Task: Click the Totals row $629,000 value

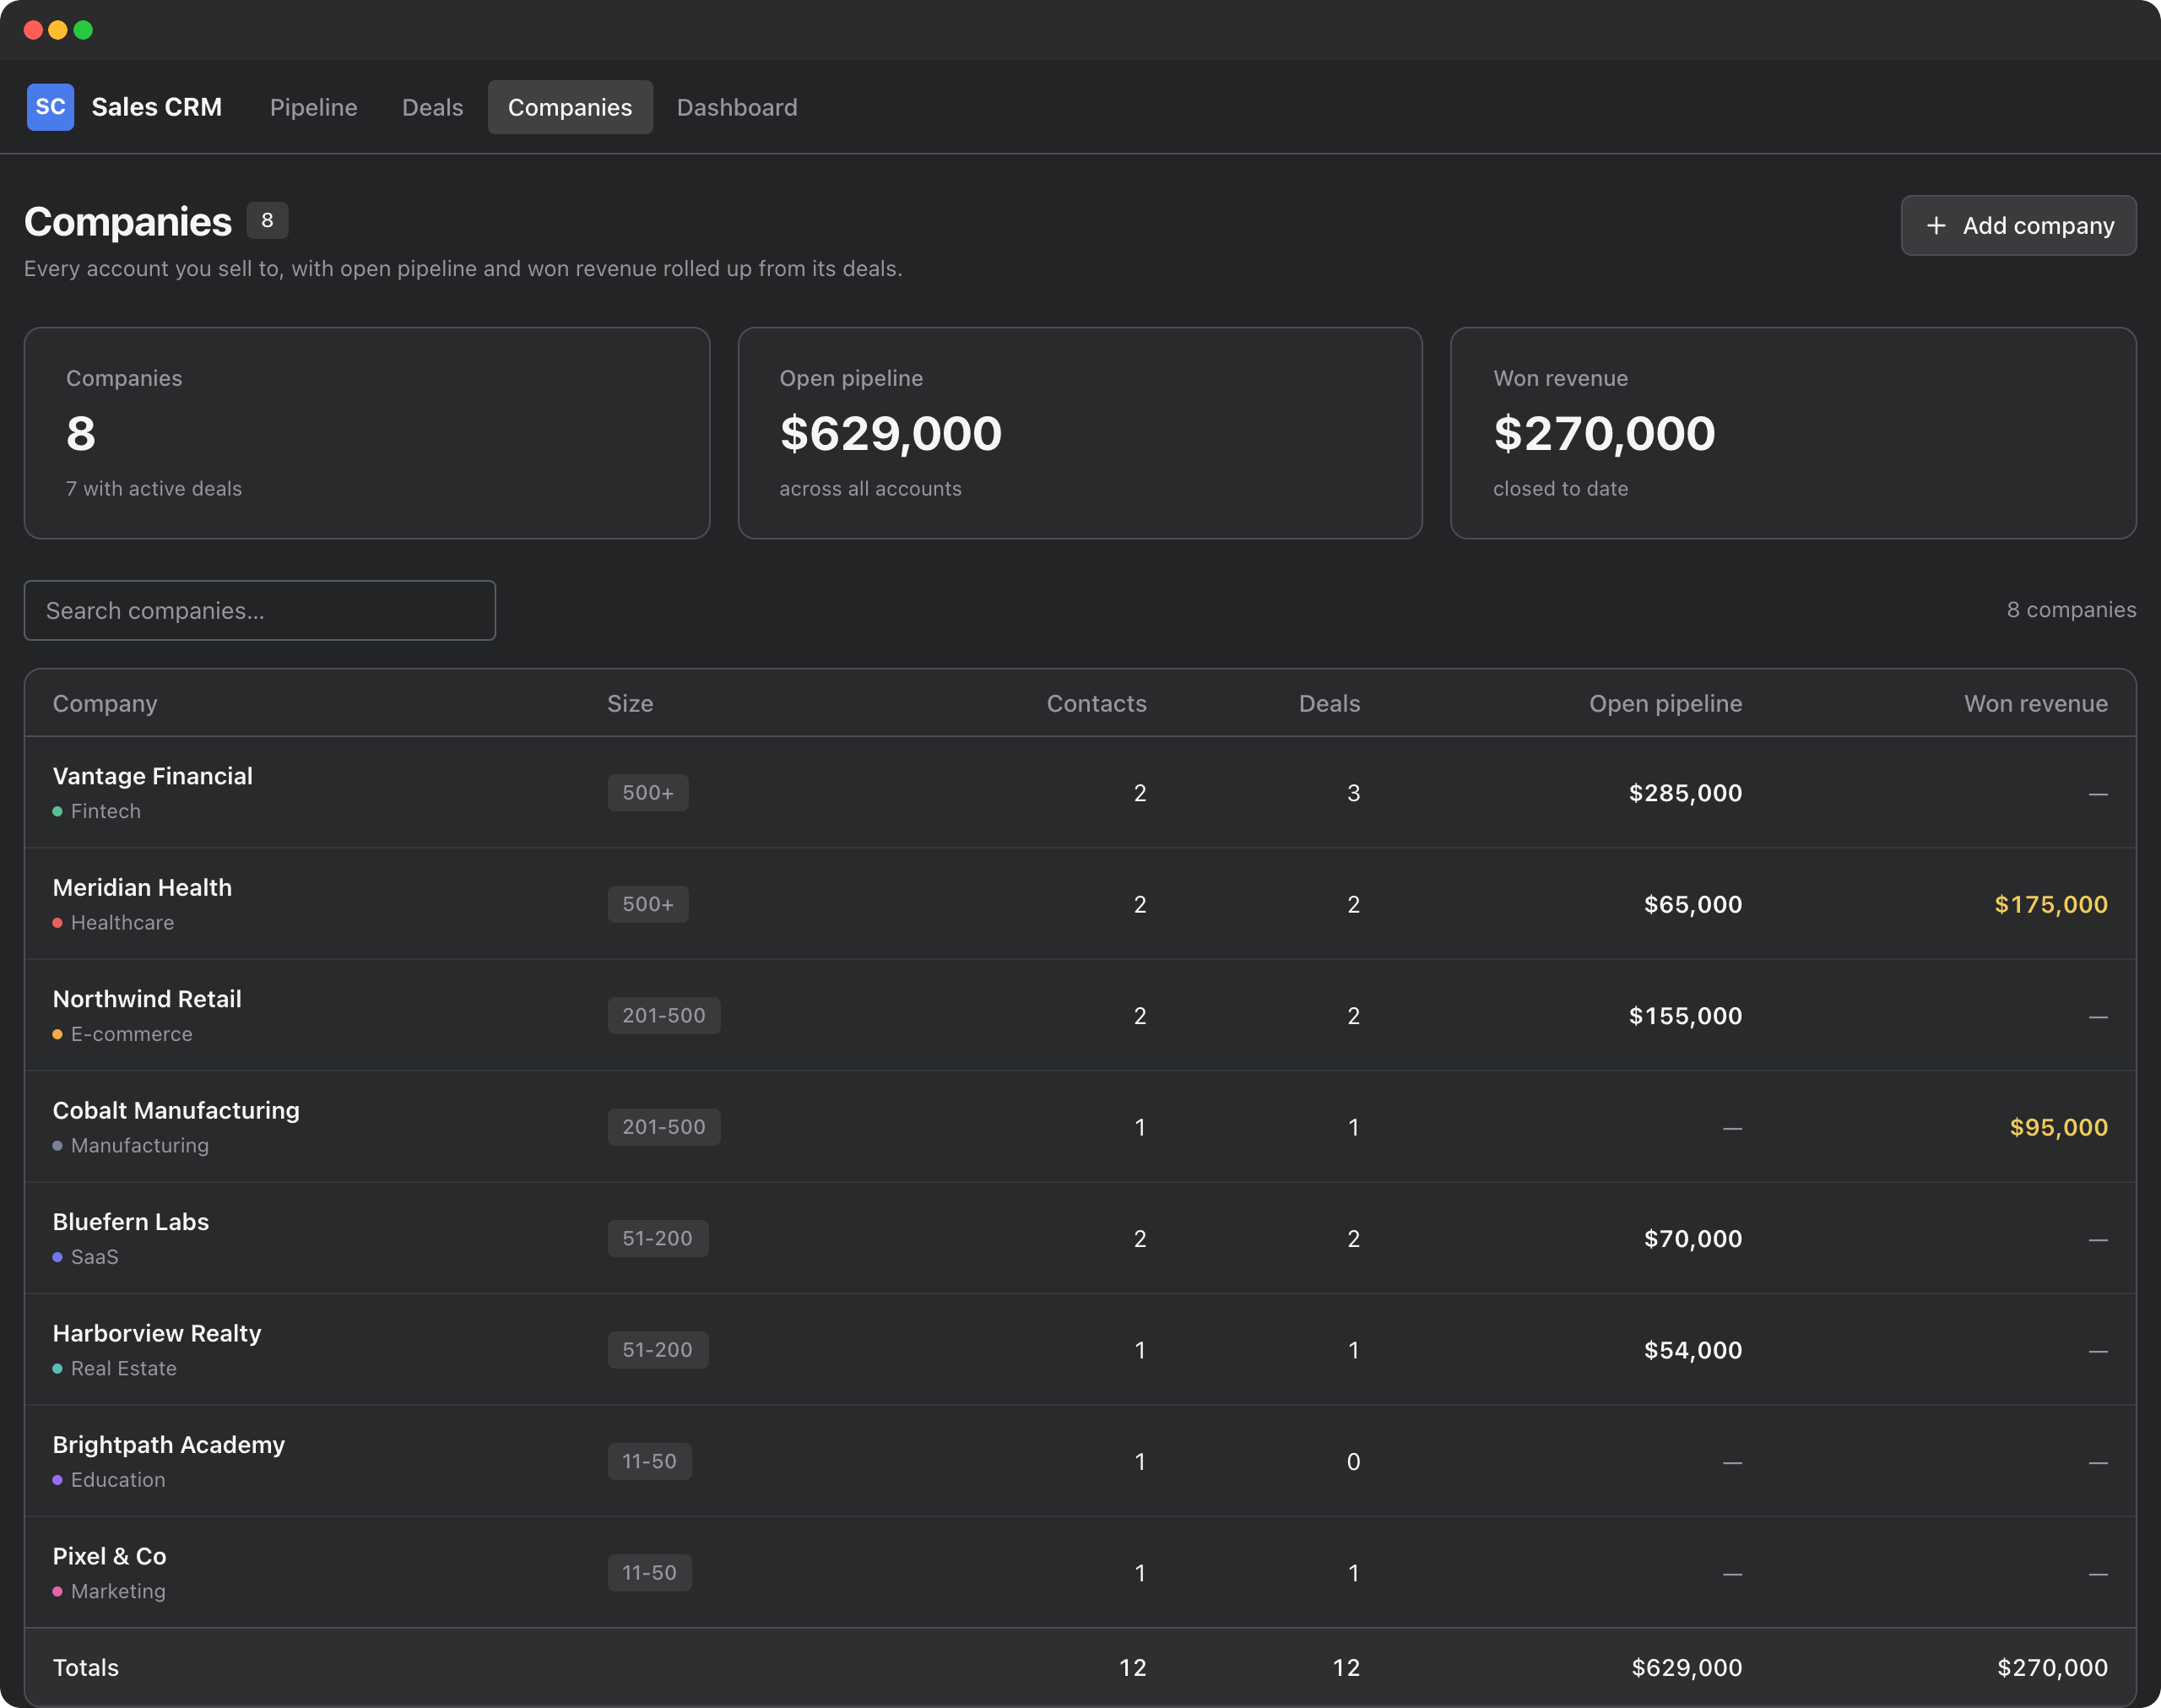Action: click(x=1687, y=1668)
